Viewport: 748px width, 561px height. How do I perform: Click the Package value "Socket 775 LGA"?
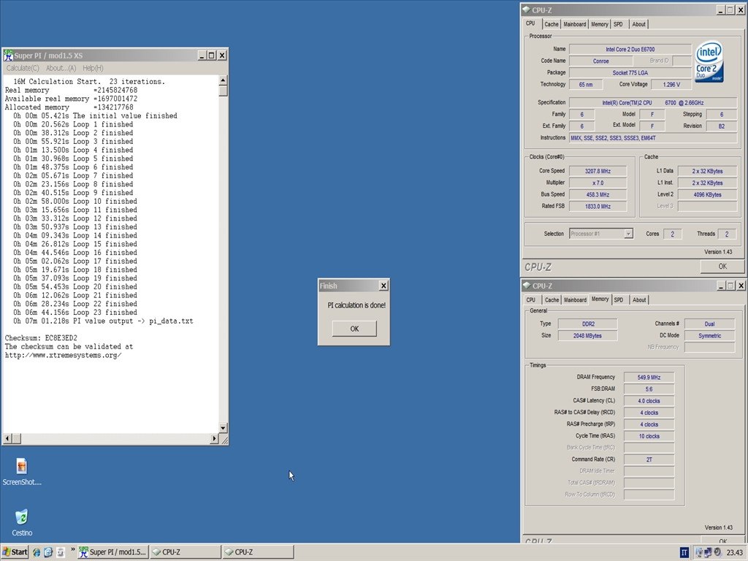(630, 73)
